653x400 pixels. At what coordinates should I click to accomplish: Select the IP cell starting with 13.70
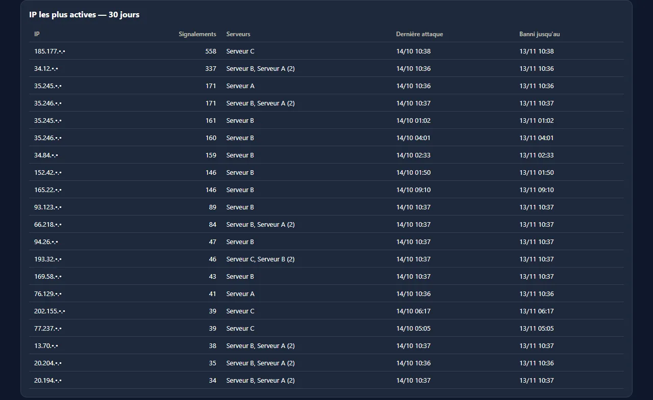tap(46, 346)
